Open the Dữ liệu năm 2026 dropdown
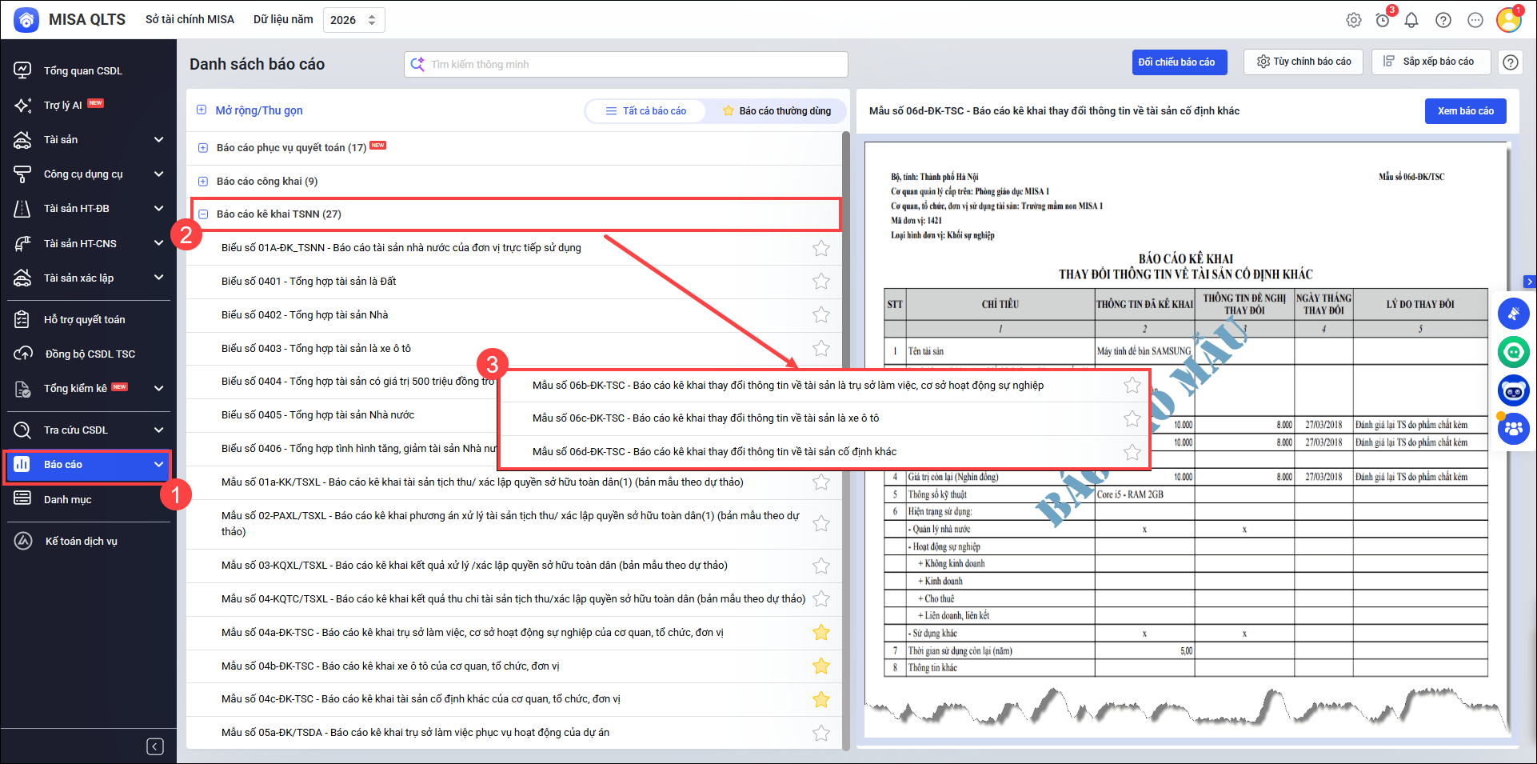This screenshot has width=1537, height=764. [353, 20]
